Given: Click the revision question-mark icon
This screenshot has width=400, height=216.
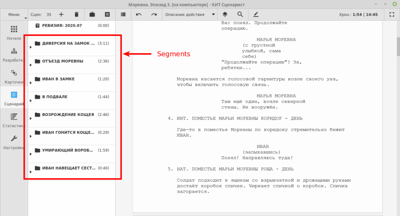Looking at the screenshot, I should (37, 25).
